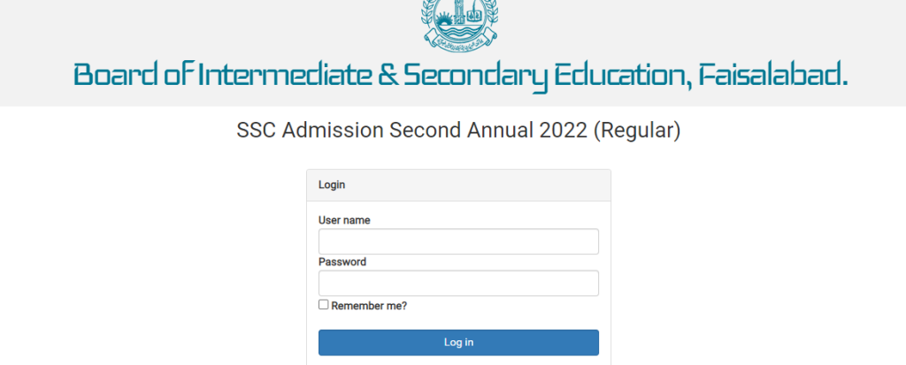Viewport: 906px width, 365px height.
Task: Click the word 'Board' in the banner title
Action: click(x=115, y=76)
